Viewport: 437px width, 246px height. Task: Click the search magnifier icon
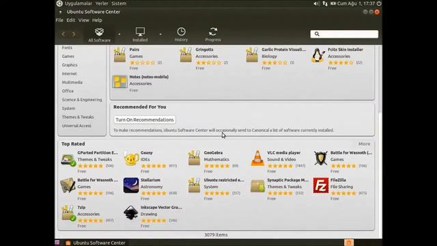[317, 34]
